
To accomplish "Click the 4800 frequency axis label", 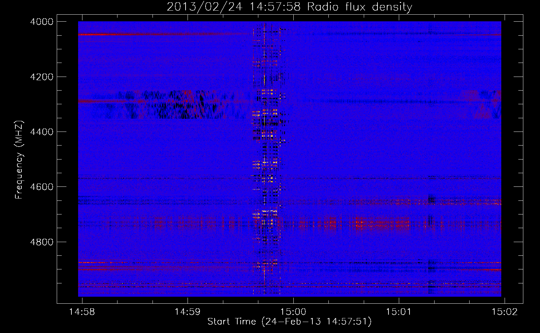I will click(42, 242).
